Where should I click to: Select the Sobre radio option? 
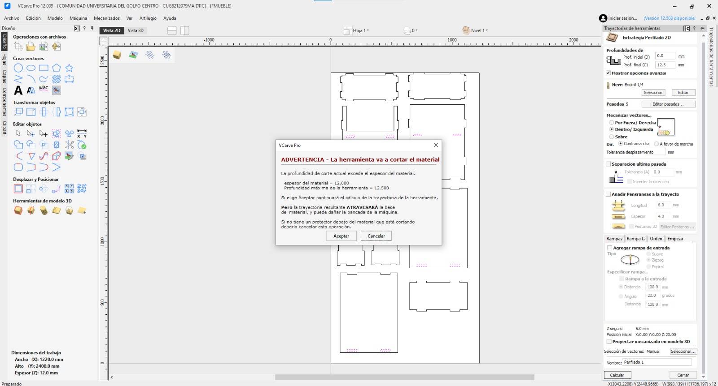click(611, 137)
